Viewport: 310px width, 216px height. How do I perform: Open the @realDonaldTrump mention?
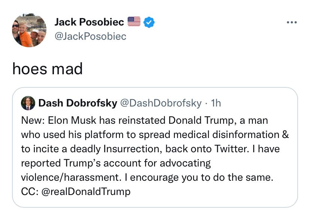pos(86,192)
